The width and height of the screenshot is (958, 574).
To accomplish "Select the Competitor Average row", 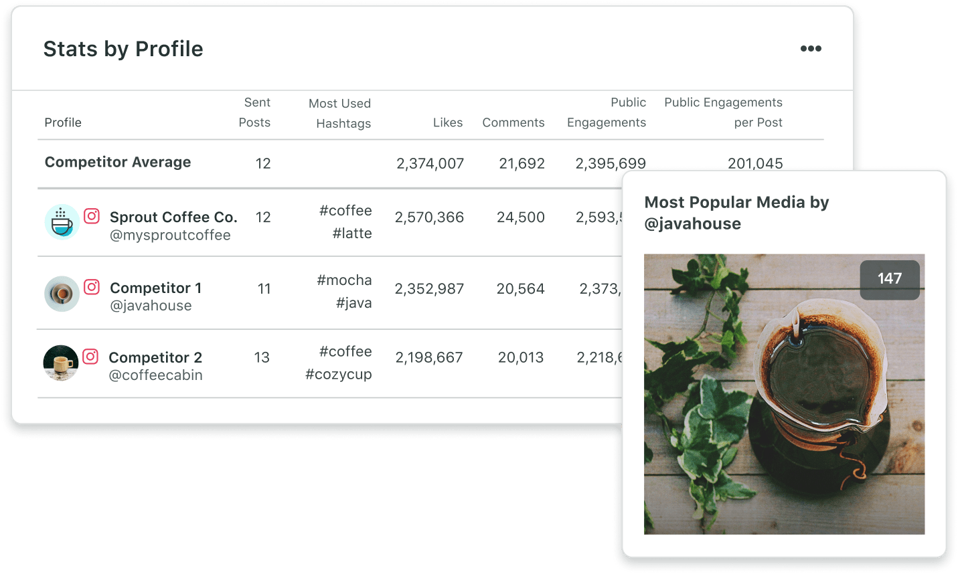I will click(x=118, y=162).
